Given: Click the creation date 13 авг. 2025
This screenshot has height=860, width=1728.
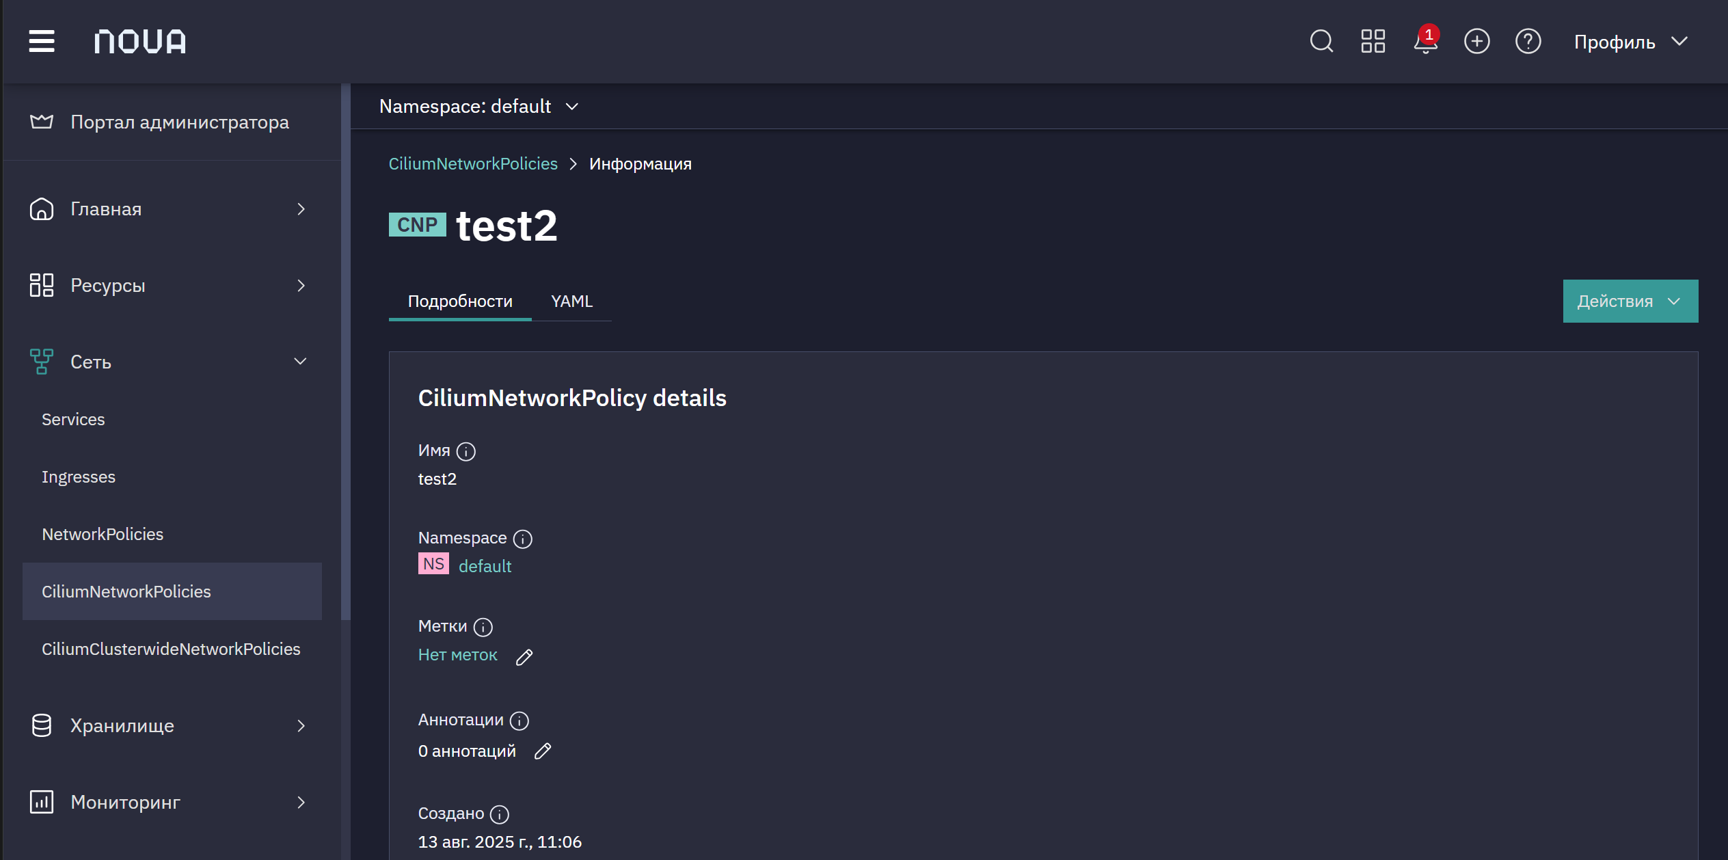Looking at the screenshot, I should (x=500, y=842).
